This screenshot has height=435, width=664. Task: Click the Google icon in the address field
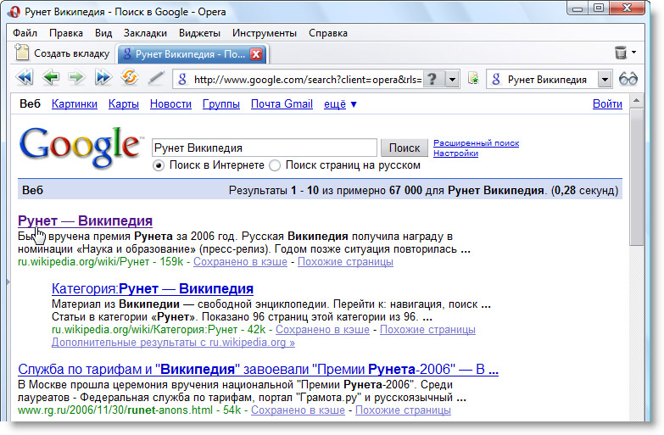coord(182,79)
